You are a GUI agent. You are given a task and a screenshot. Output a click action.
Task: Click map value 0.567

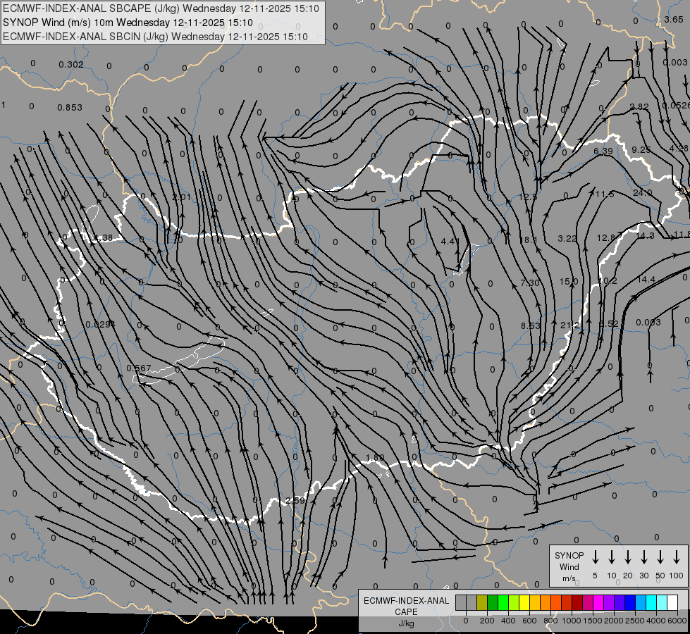click(x=139, y=368)
